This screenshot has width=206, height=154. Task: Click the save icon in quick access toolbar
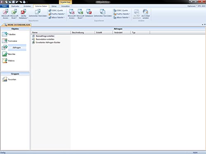(x=13, y=2)
